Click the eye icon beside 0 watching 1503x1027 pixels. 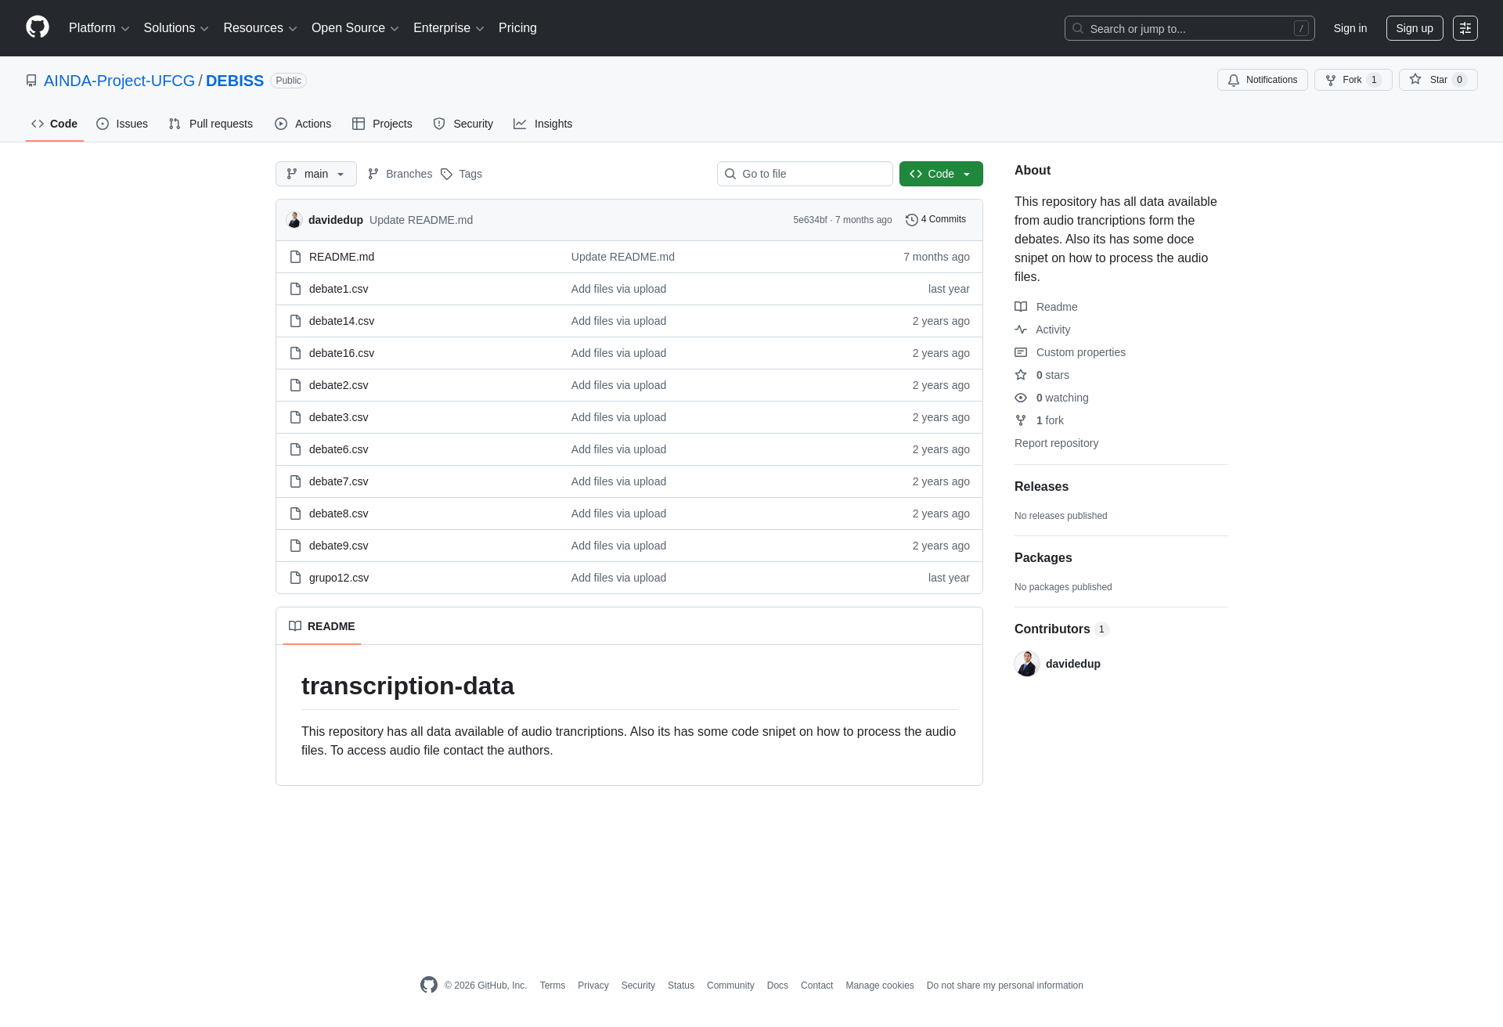click(x=1021, y=398)
